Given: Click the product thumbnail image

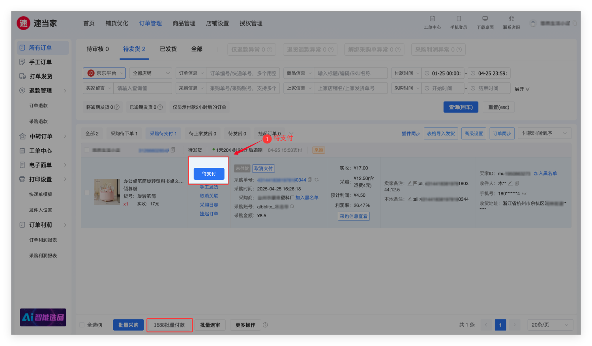Looking at the screenshot, I should point(107,192).
